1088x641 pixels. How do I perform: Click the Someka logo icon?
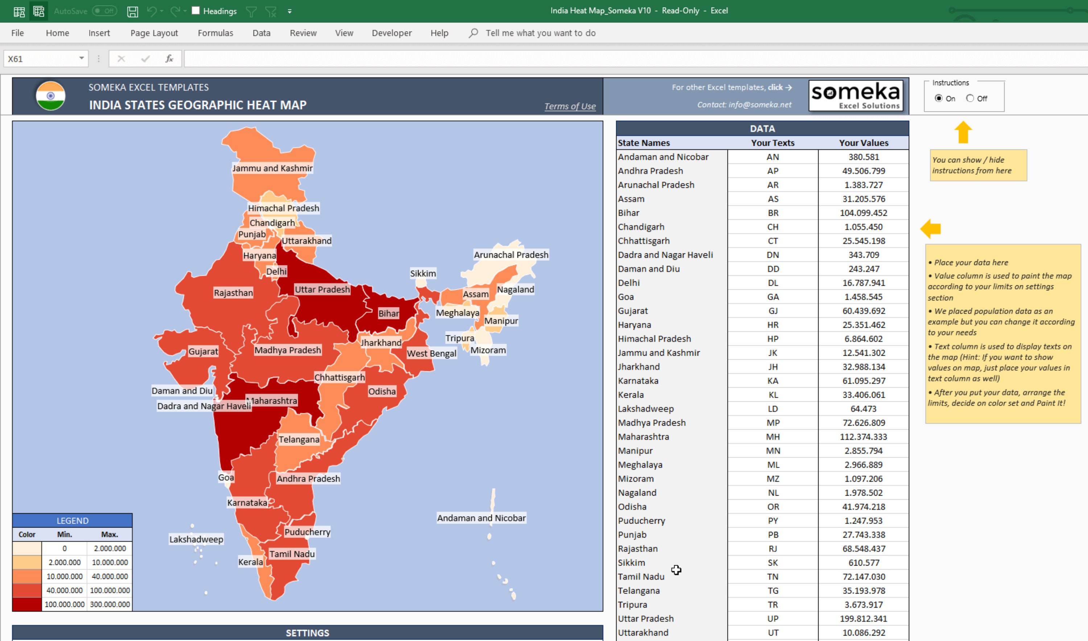click(x=856, y=95)
